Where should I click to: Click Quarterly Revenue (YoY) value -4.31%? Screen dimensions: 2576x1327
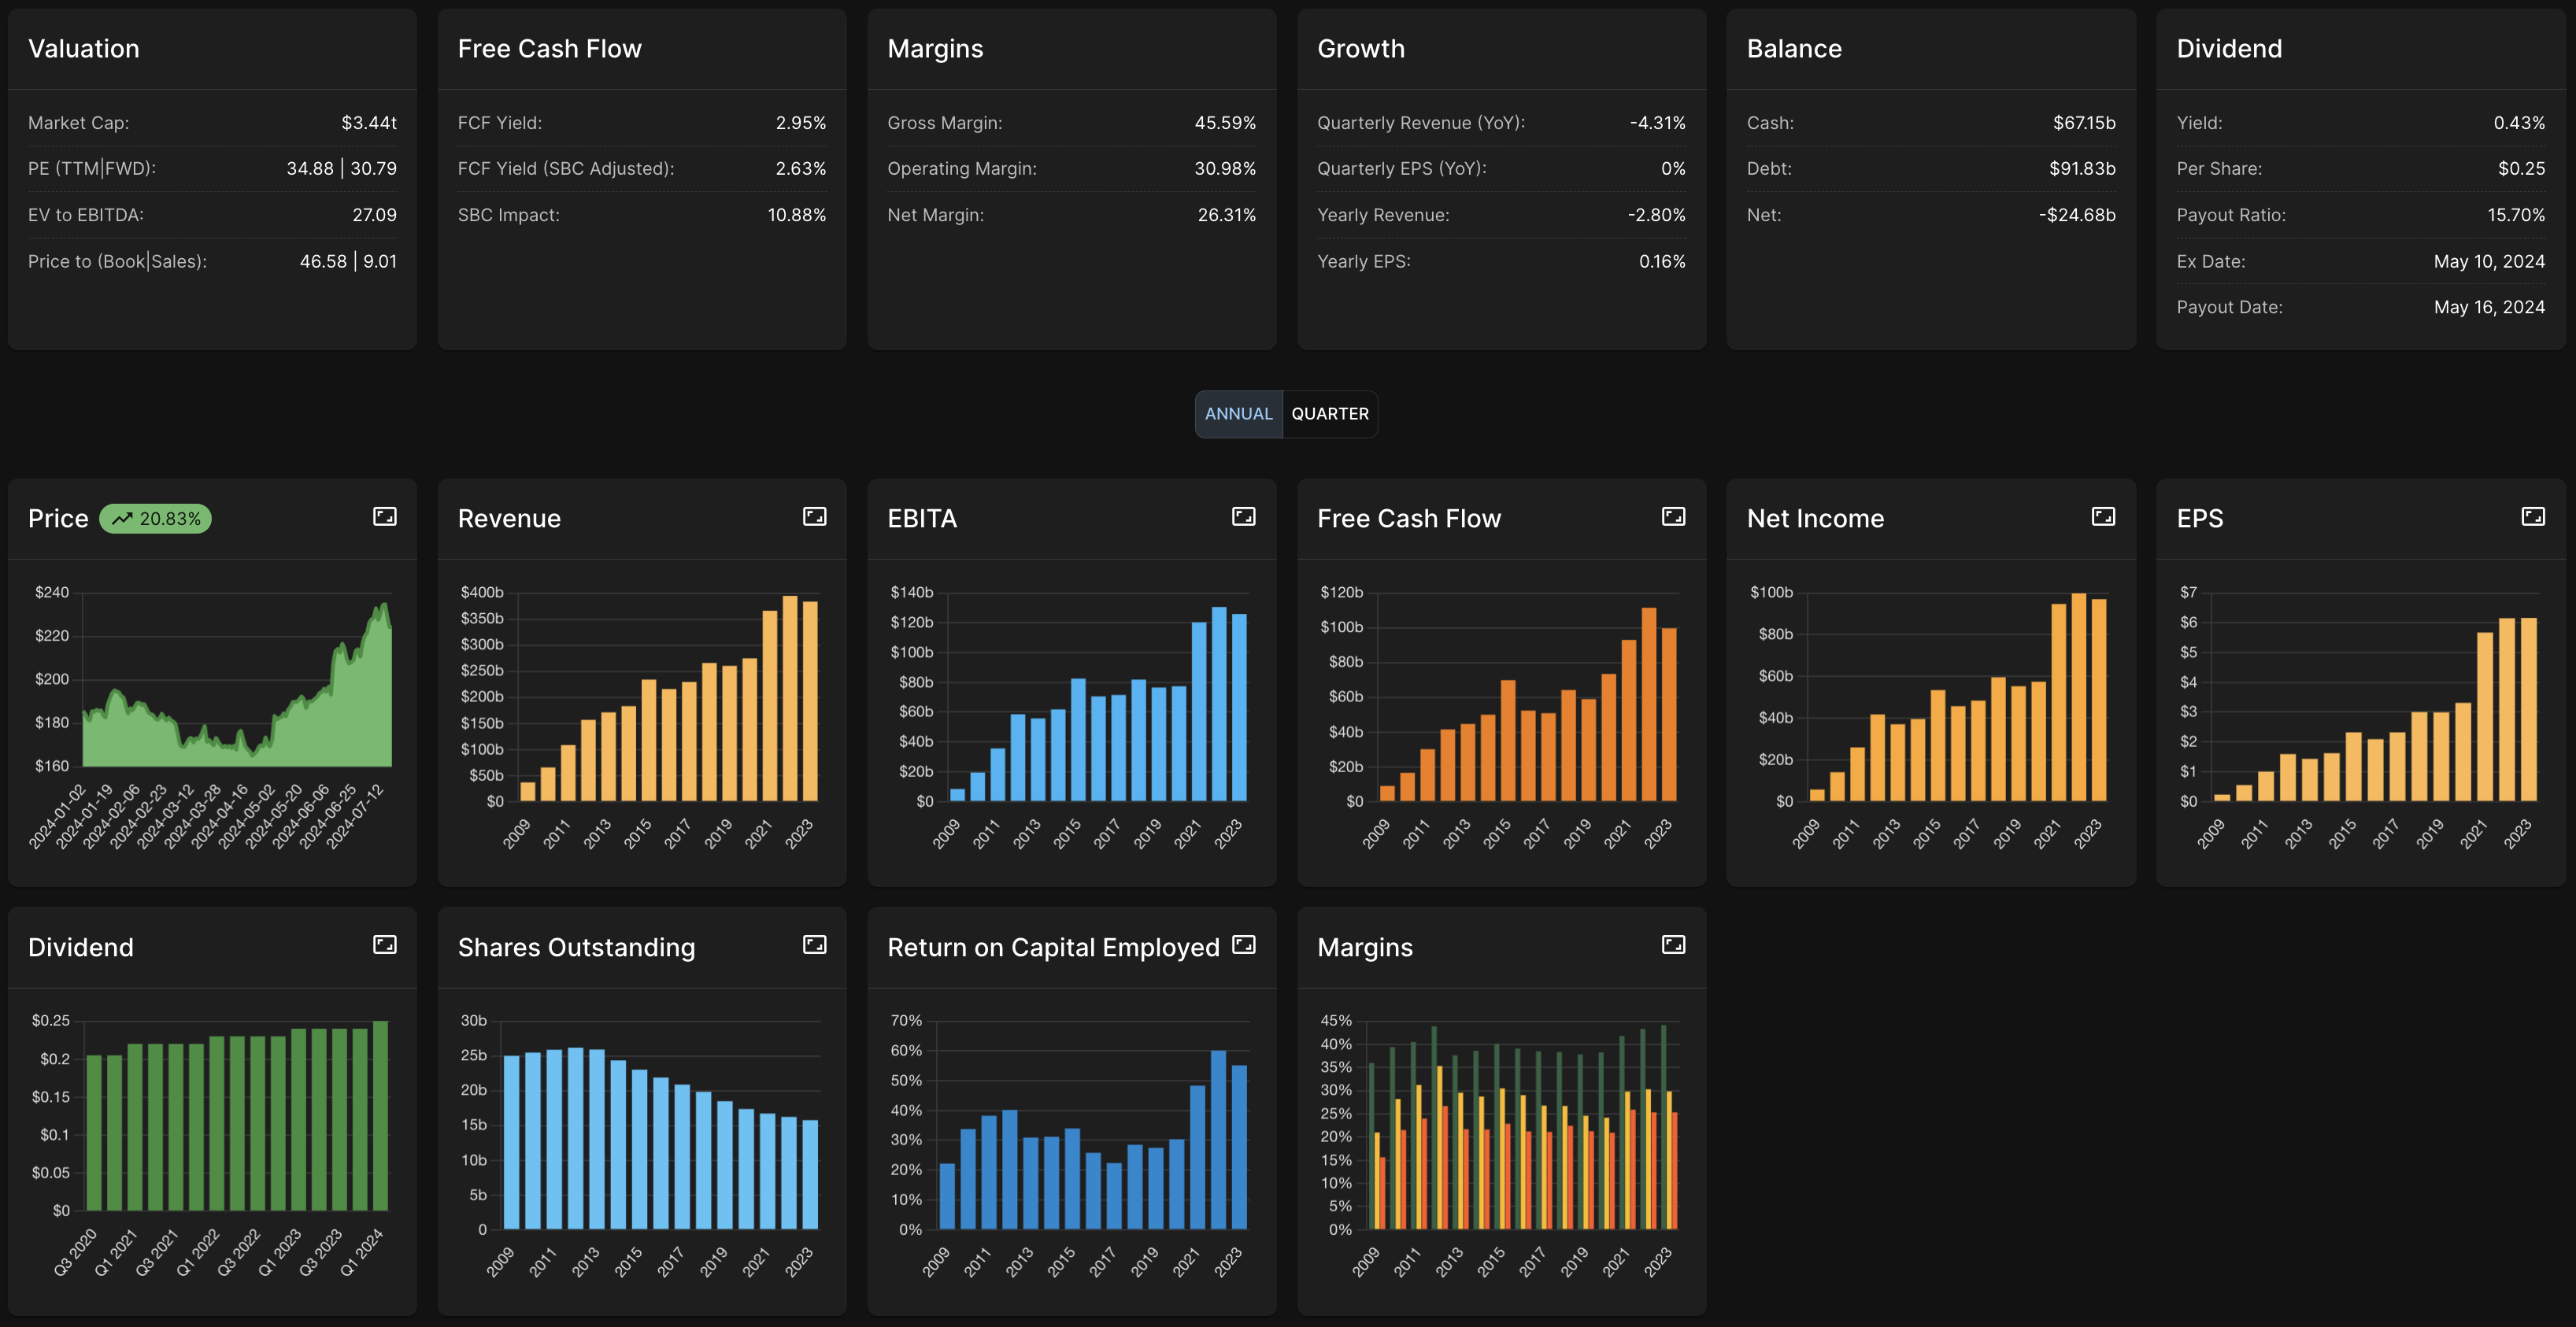(x=1657, y=123)
